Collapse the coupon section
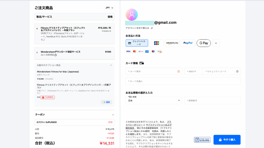 [113, 115]
